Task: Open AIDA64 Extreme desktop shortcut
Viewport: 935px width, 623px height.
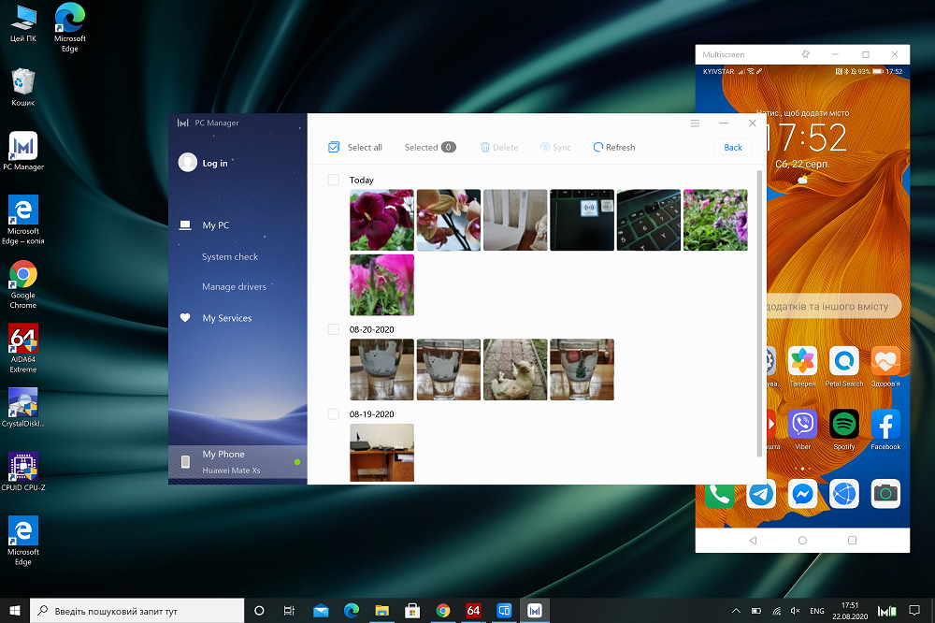Action: click(23, 349)
